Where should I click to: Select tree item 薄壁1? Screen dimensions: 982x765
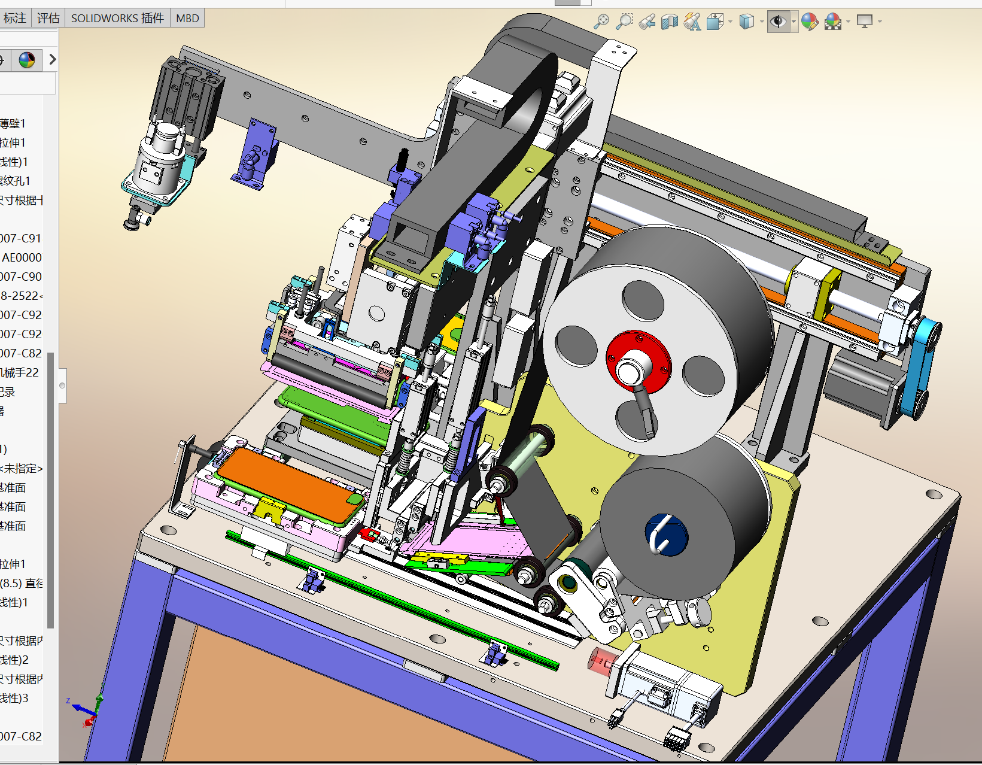[x=13, y=123]
